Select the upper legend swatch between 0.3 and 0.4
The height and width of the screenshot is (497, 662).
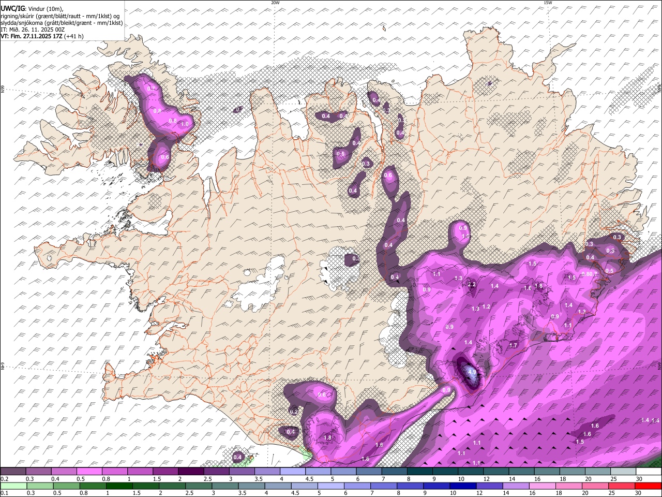click(x=38, y=472)
